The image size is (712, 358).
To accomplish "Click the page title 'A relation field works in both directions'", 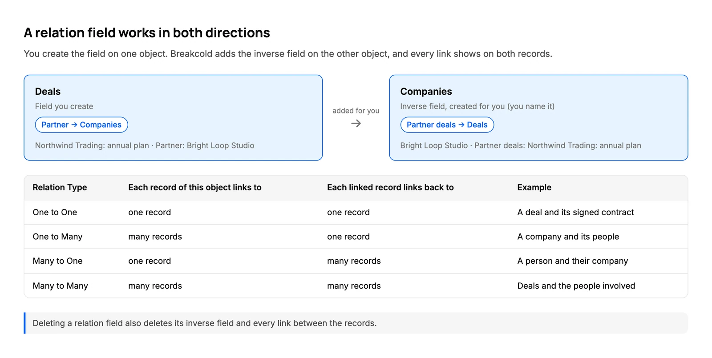I will coord(147,33).
